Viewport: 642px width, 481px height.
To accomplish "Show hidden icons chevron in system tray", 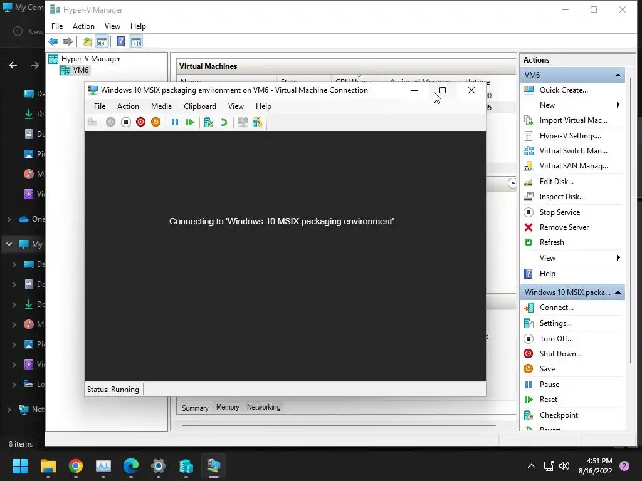I will [x=532, y=466].
